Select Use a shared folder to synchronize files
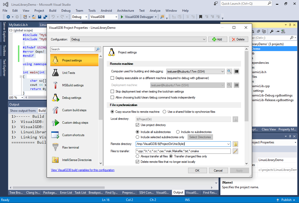Screen dimensions: 299x203 [x=165, y=112]
